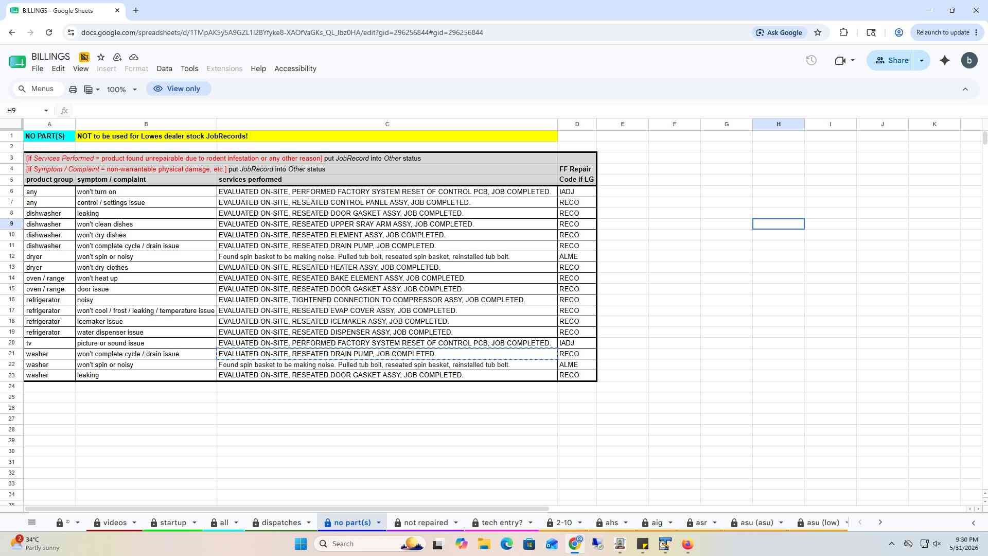Open the all sheets list icon
Screen dimensions: 988x556
point(32,523)
